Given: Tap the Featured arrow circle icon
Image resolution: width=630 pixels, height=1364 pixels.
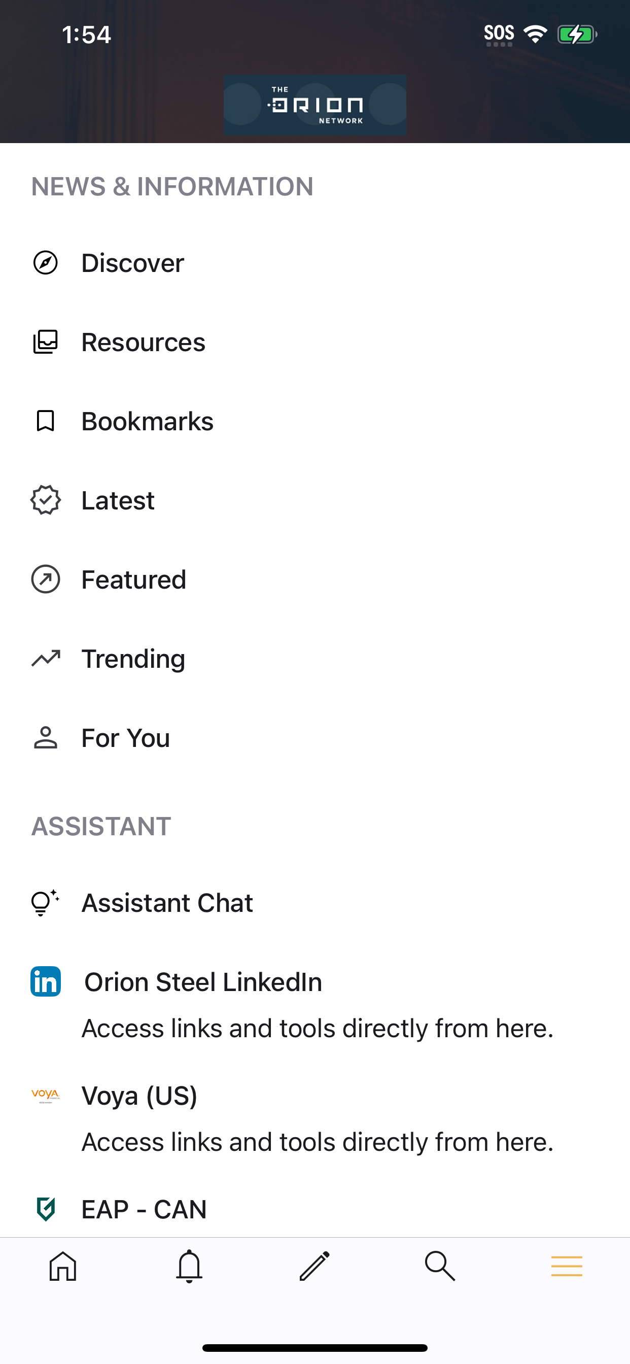Looking at the screenshot, I should coord(46,579).
